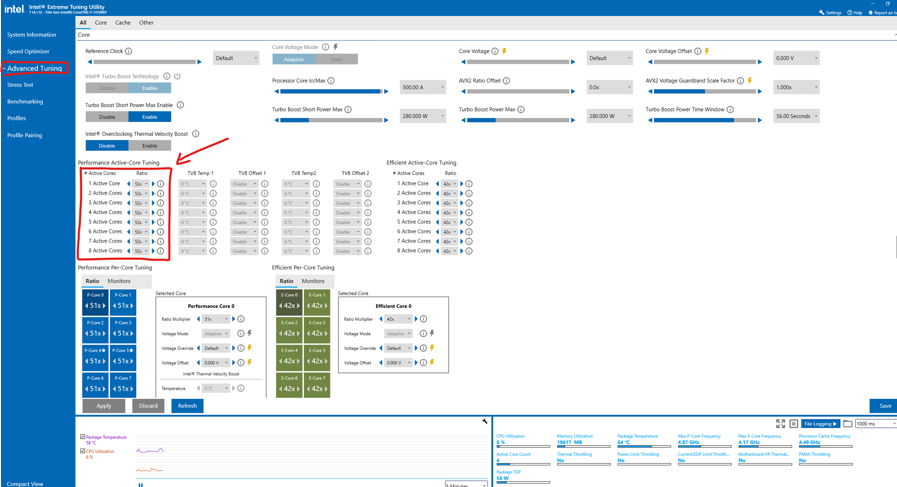
Task: Open the logging folder icon
Action: point(848,424)
